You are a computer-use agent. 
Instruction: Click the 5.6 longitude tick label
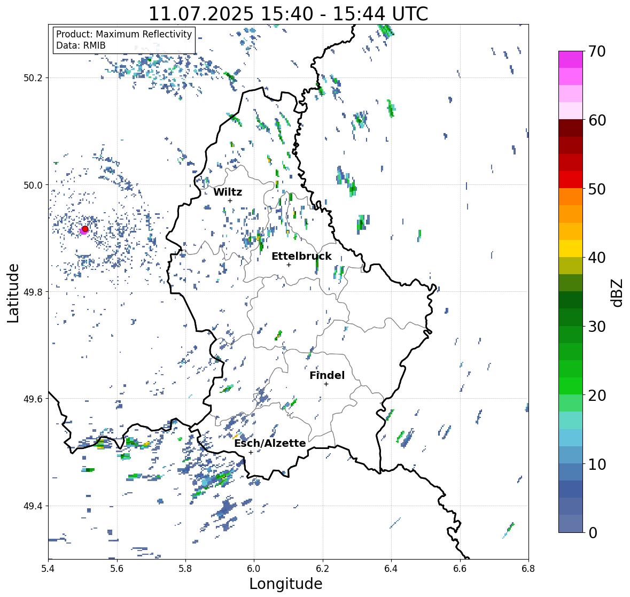tap(117, 569)
